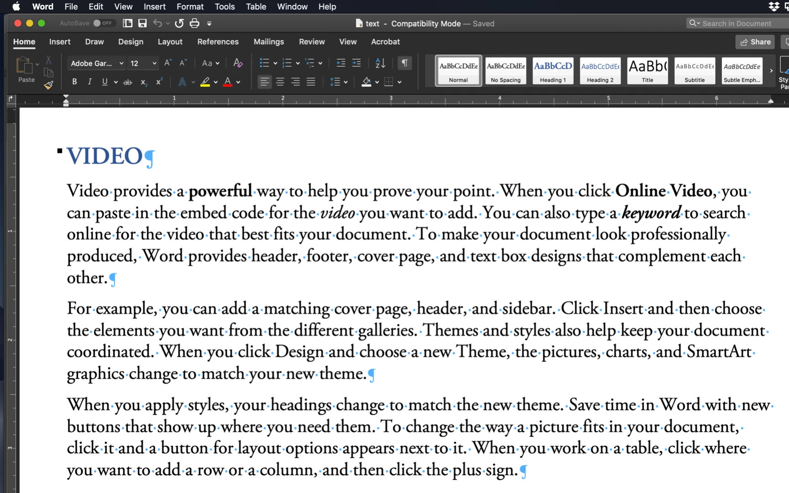This screenshot has height=493, width=789.
Task: Open Change Case Aa dropdown
Action: (211, 63)
